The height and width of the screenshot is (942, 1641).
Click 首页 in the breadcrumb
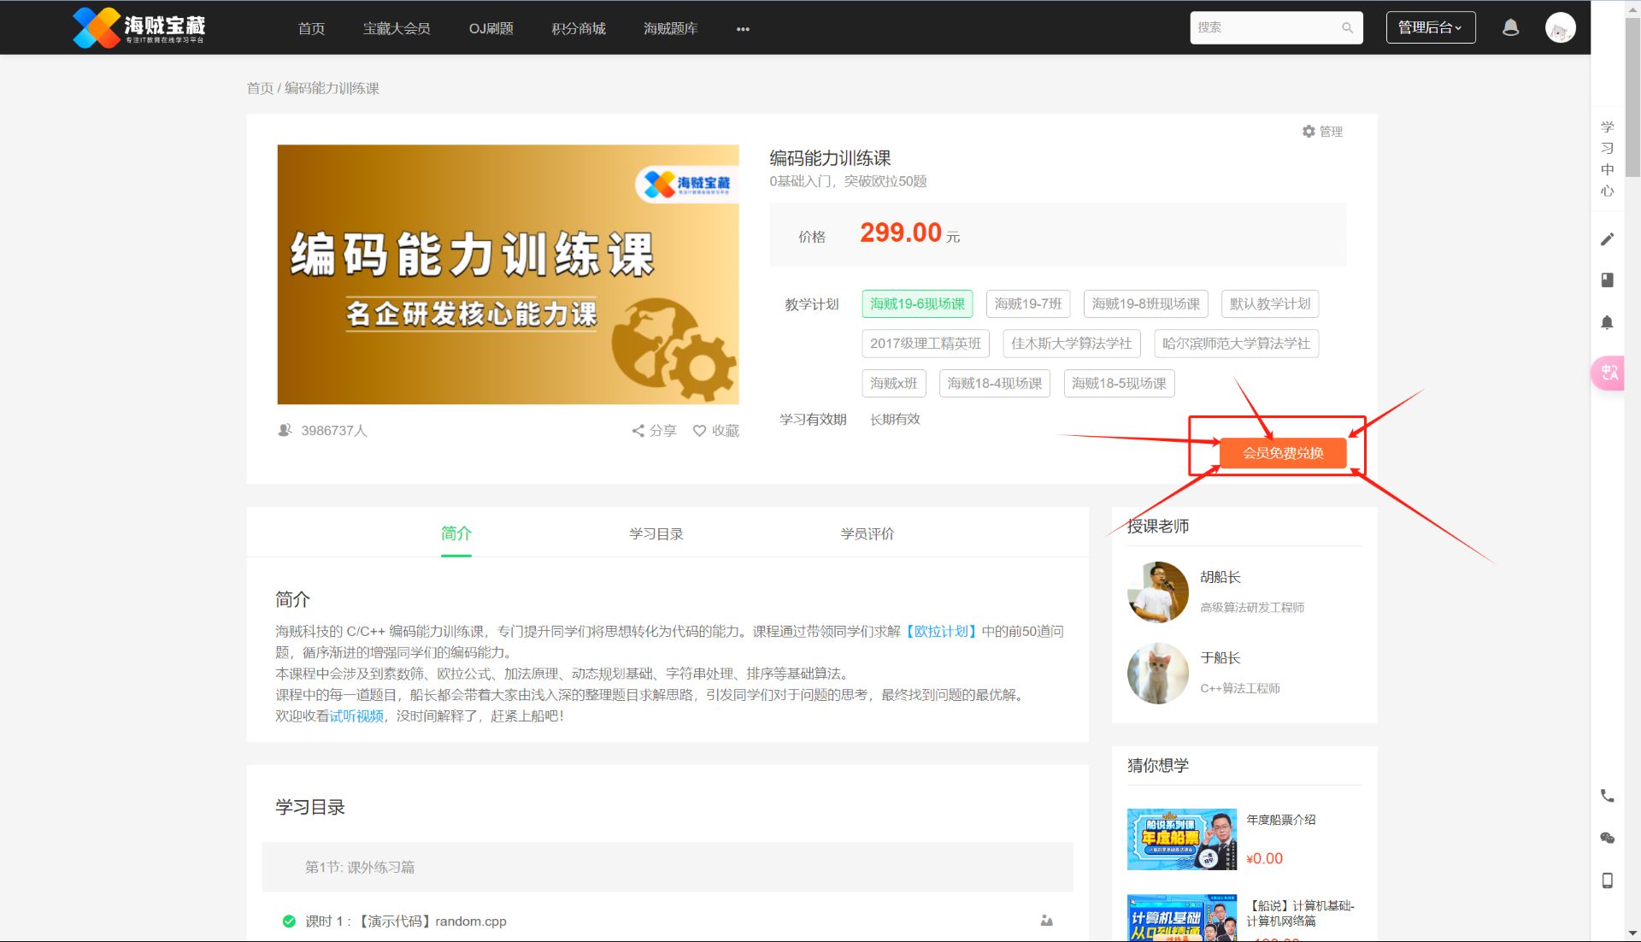click(x=260, y=88)
